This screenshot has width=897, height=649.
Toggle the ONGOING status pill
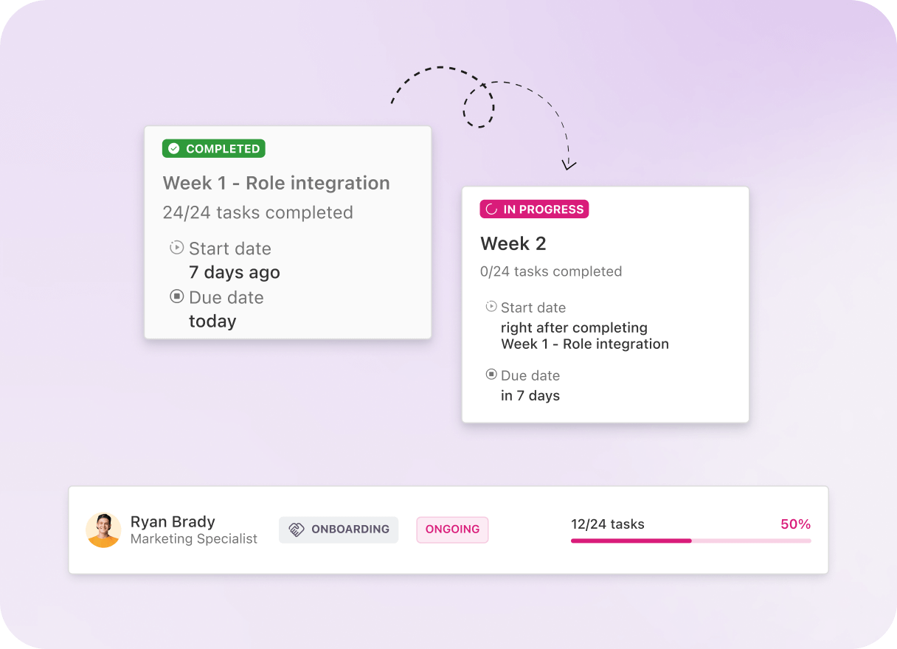[452, 529]
